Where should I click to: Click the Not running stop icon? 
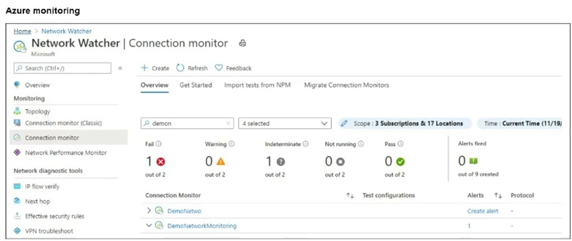click(340, 162)
